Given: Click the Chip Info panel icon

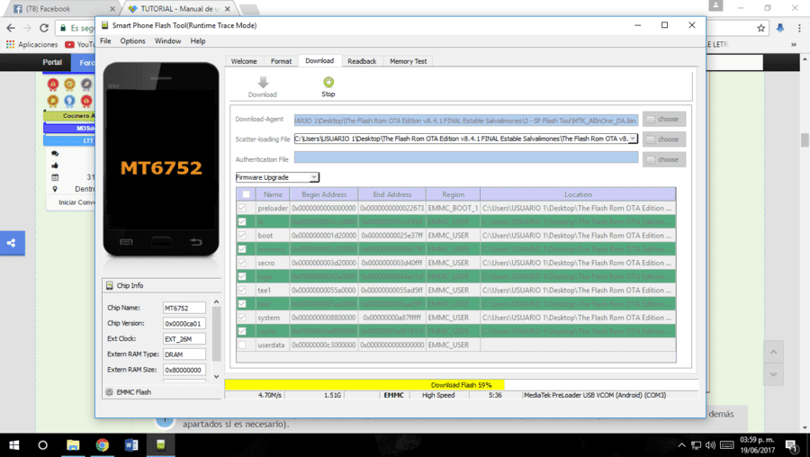Looking at the screenshot, I should coord(110,285).
